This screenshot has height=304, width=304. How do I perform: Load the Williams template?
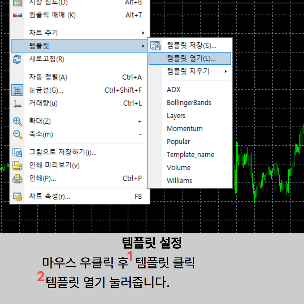click(179, 180)
